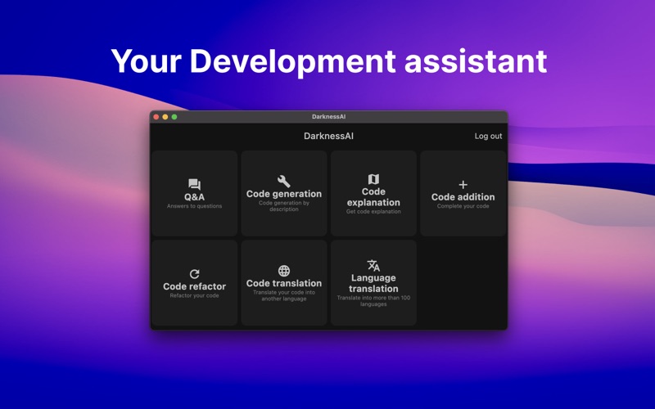Choose the Code addition title

pyautogui.click(x=463, y=197)
